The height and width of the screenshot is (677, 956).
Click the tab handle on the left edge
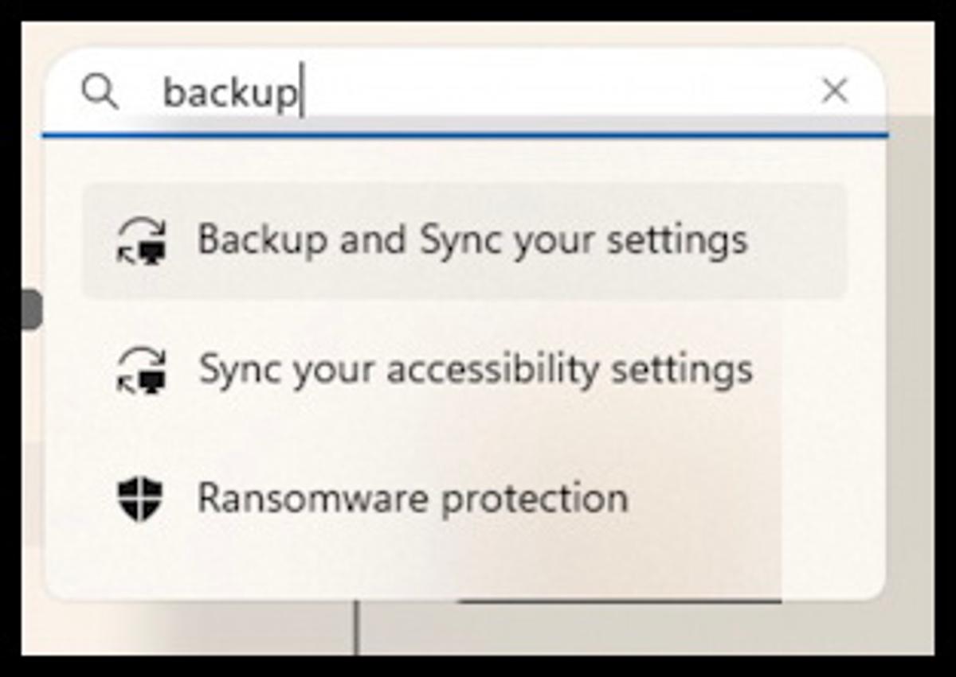33,310
